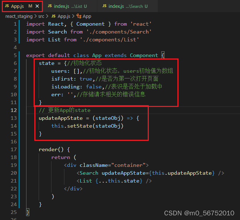The image size is (240, 220).
Task: Click line number 17 in the gutter
Action: point(14,149)
